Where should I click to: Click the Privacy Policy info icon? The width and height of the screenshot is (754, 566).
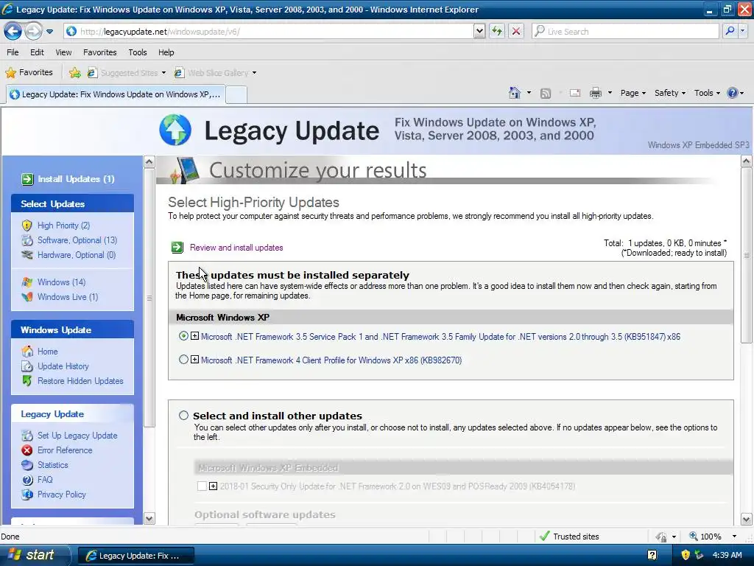[27, 495]
